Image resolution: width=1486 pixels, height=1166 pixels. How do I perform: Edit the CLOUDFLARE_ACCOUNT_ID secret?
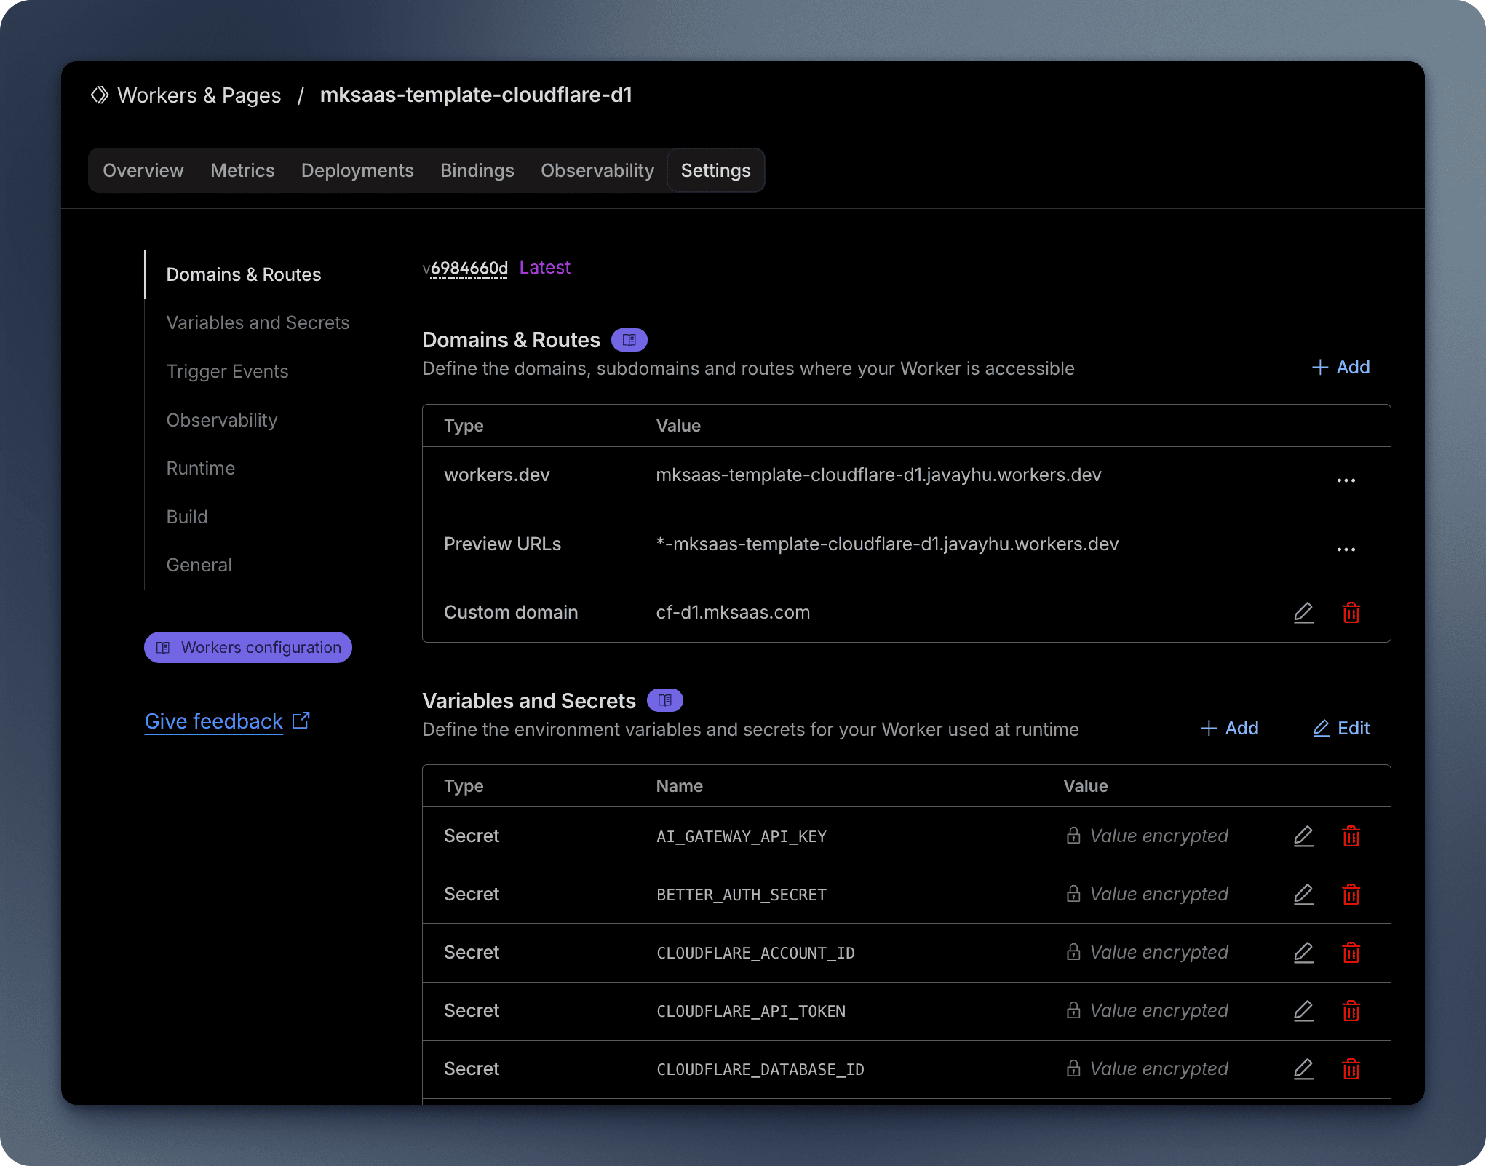click(1303, 953)
